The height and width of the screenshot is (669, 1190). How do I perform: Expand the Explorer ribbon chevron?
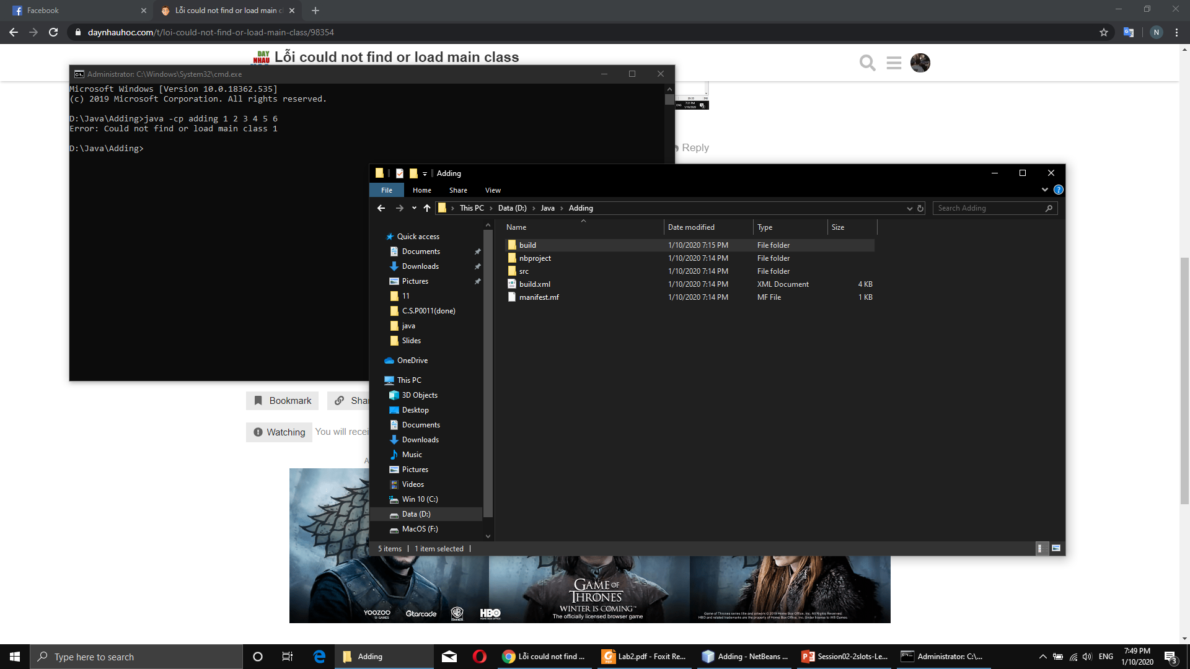click(x=1045, y=190)
